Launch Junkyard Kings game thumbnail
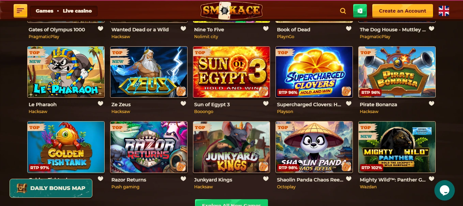This screenshot has height=206, width=463. click(231, 147)
